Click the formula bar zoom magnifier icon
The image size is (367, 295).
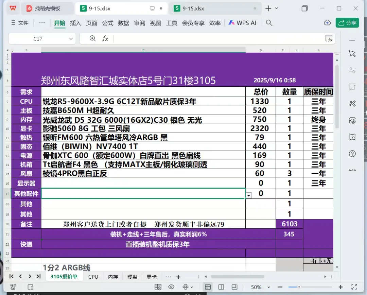(93, 38)
